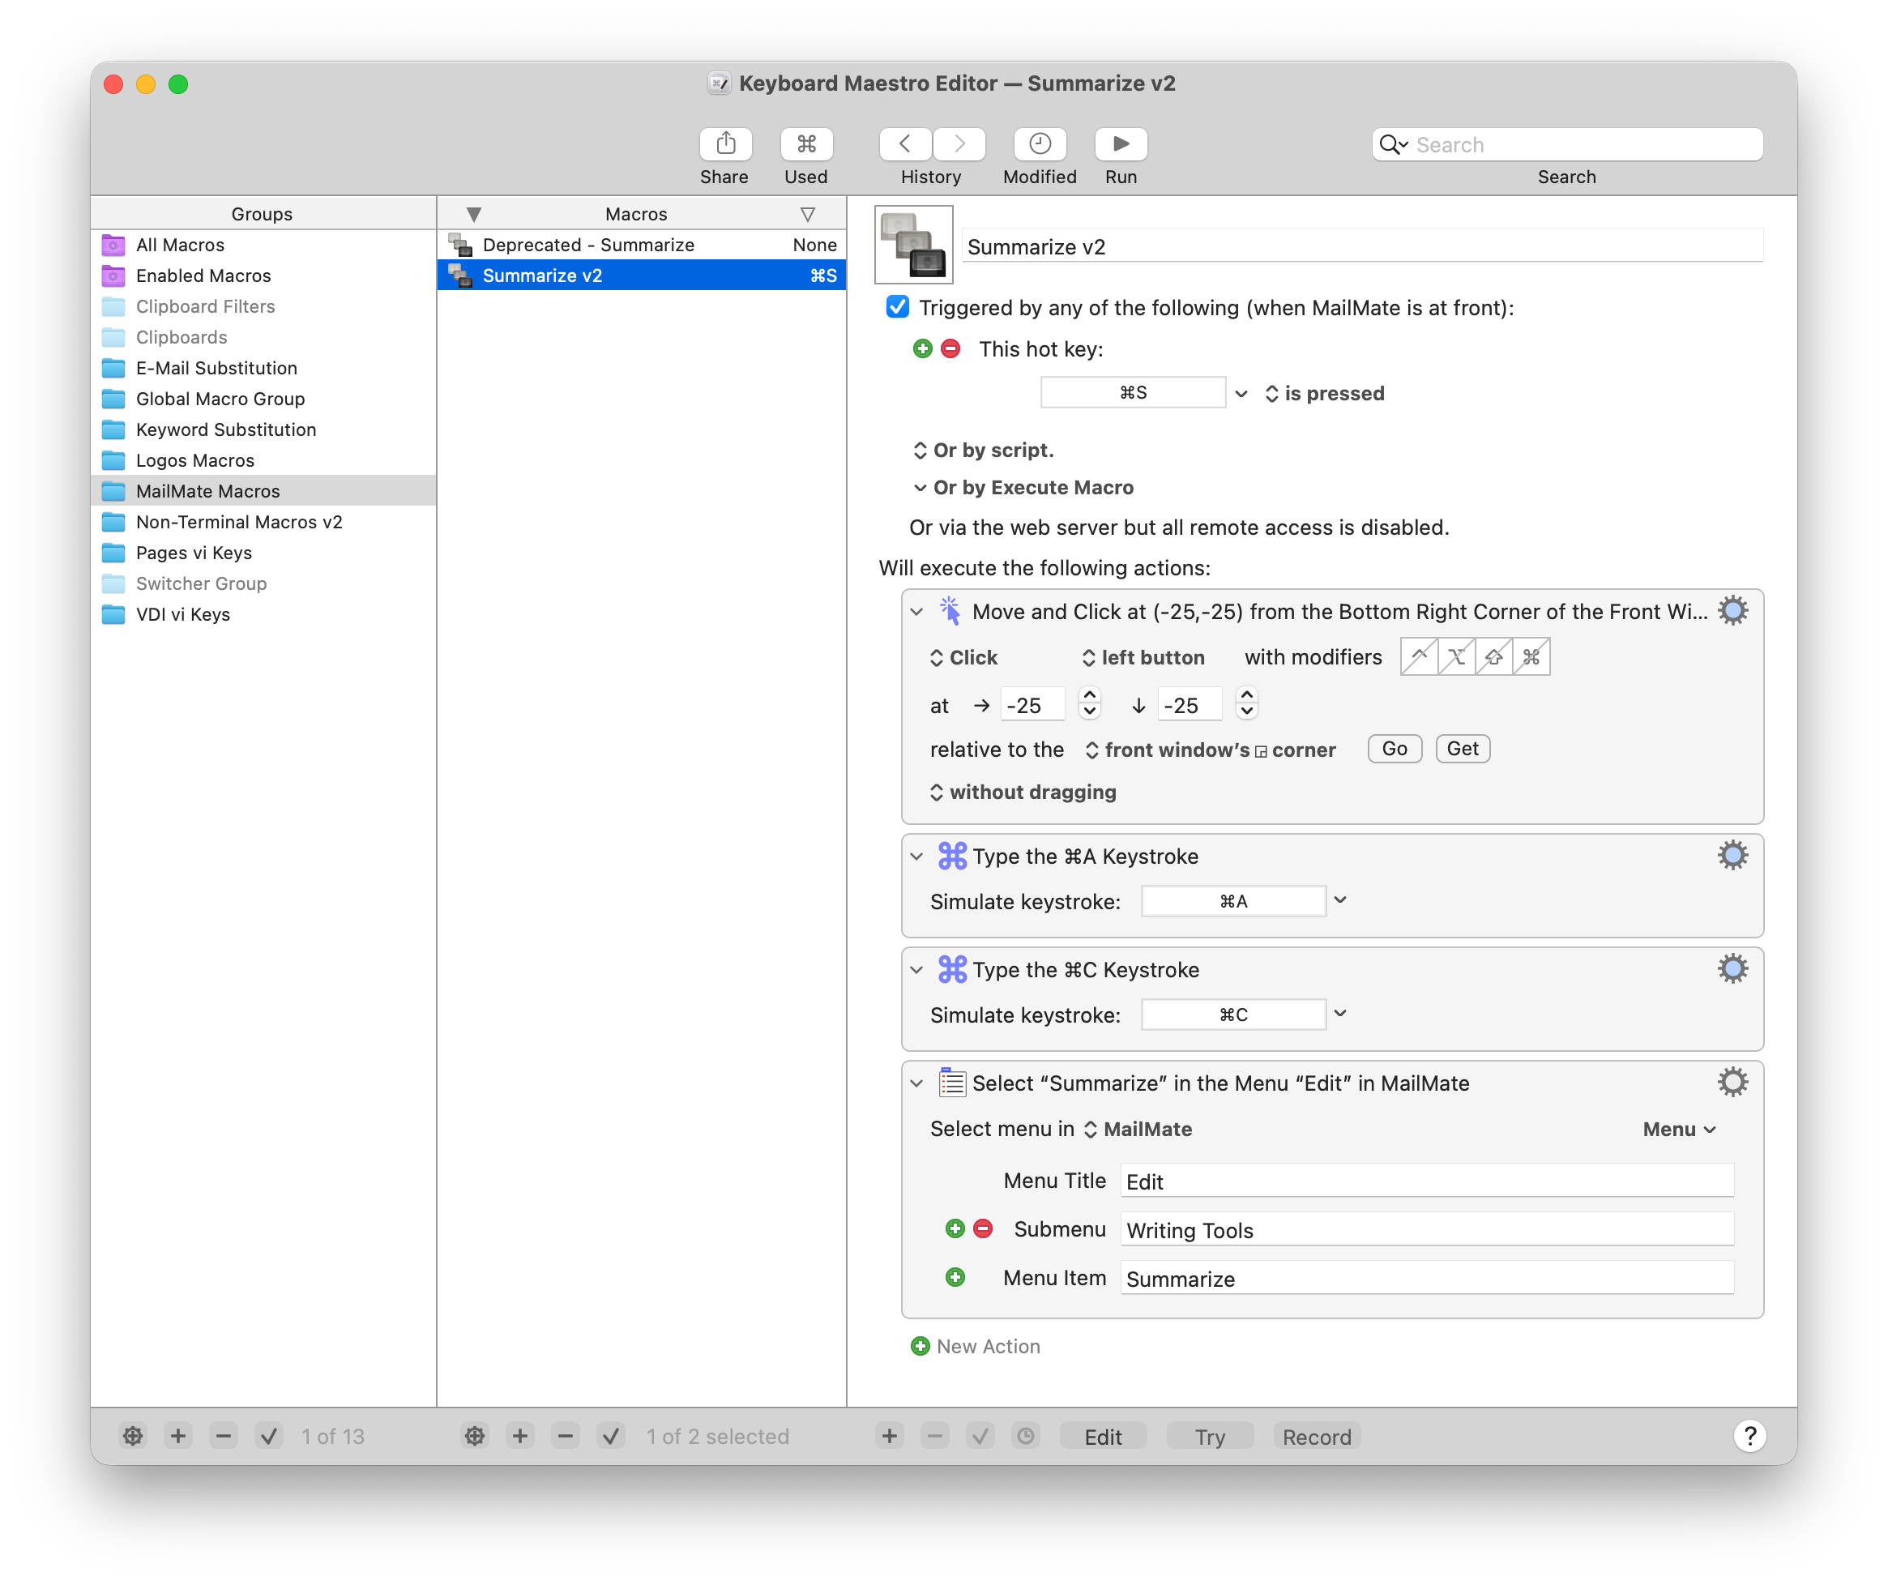Click the macro icon thumbnail for Summarize v2
This screenshot has width=1888, height=1585.
[x=913, y=245]
